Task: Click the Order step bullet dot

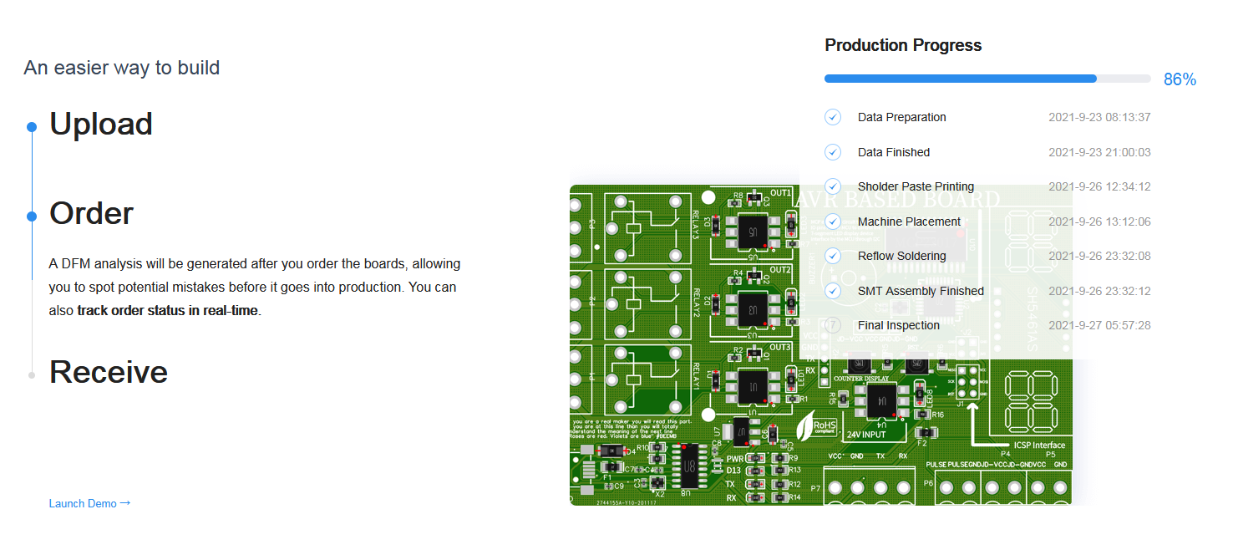Action: (32, 216)
